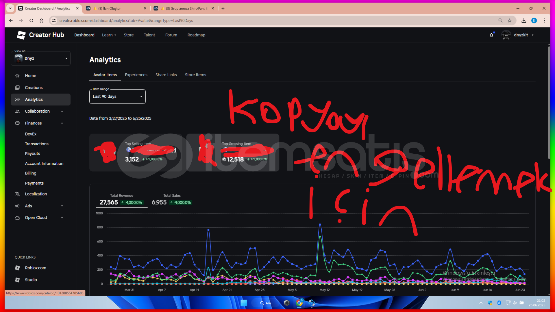Switch to the İlan Oluştur browser tab
The width and height of the screenshot is (555, 312).
point(116,8)
